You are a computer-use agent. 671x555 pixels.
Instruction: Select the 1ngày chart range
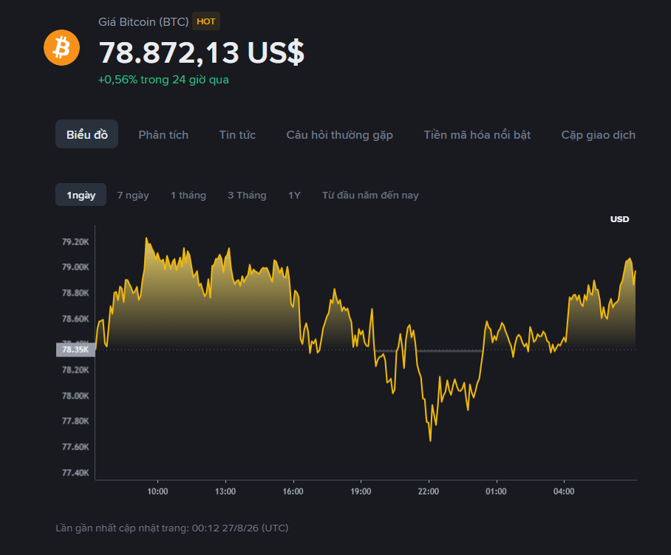[x=81, y=195]
